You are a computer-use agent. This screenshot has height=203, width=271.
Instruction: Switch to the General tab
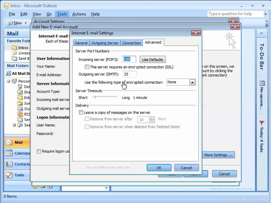coord(81,43)
